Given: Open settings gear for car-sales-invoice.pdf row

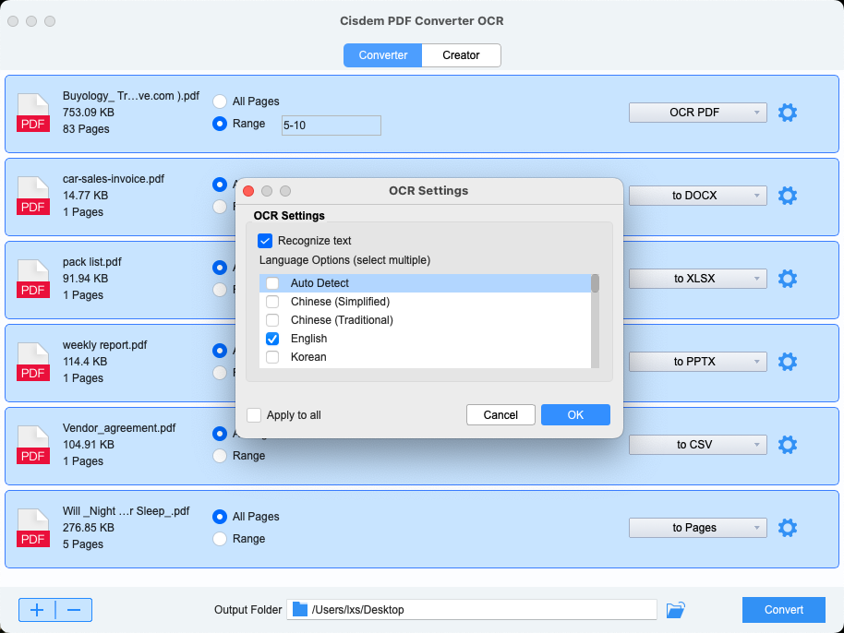Looking at the screenshot, I should pyautogui.click(x=787, y=196).
